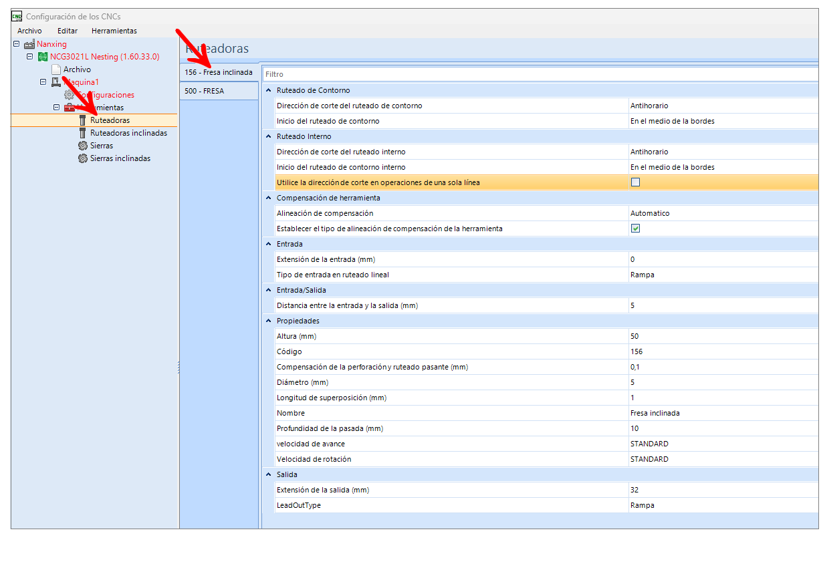Screen dimensions: 823x580
Task: Open the Herramientas menu
Action: tap(114, 31)
